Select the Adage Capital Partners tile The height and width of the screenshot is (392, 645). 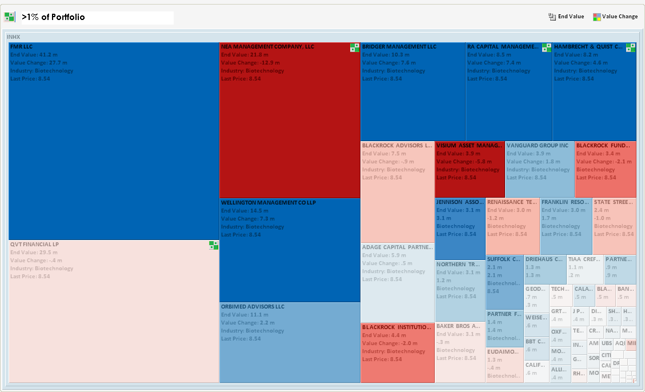tap(398, 283)
